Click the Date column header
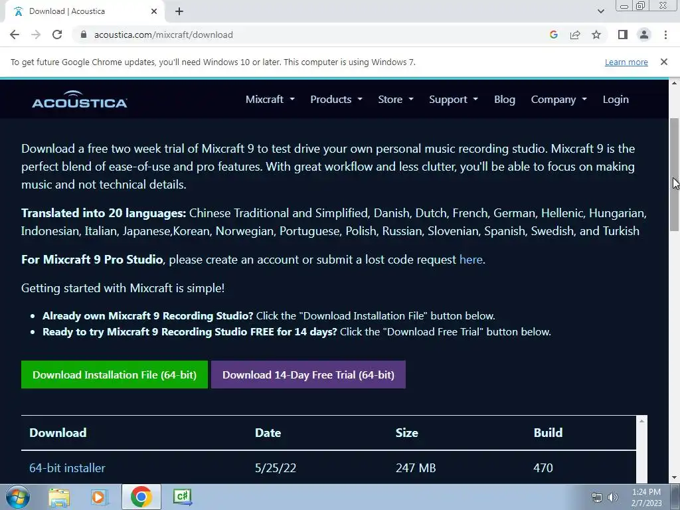 [x=268, y=433]
